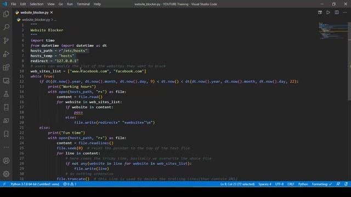The width and height of the screenshot is (351, 197).
Task: Open the Terminal menu
Action: point(83,4)
